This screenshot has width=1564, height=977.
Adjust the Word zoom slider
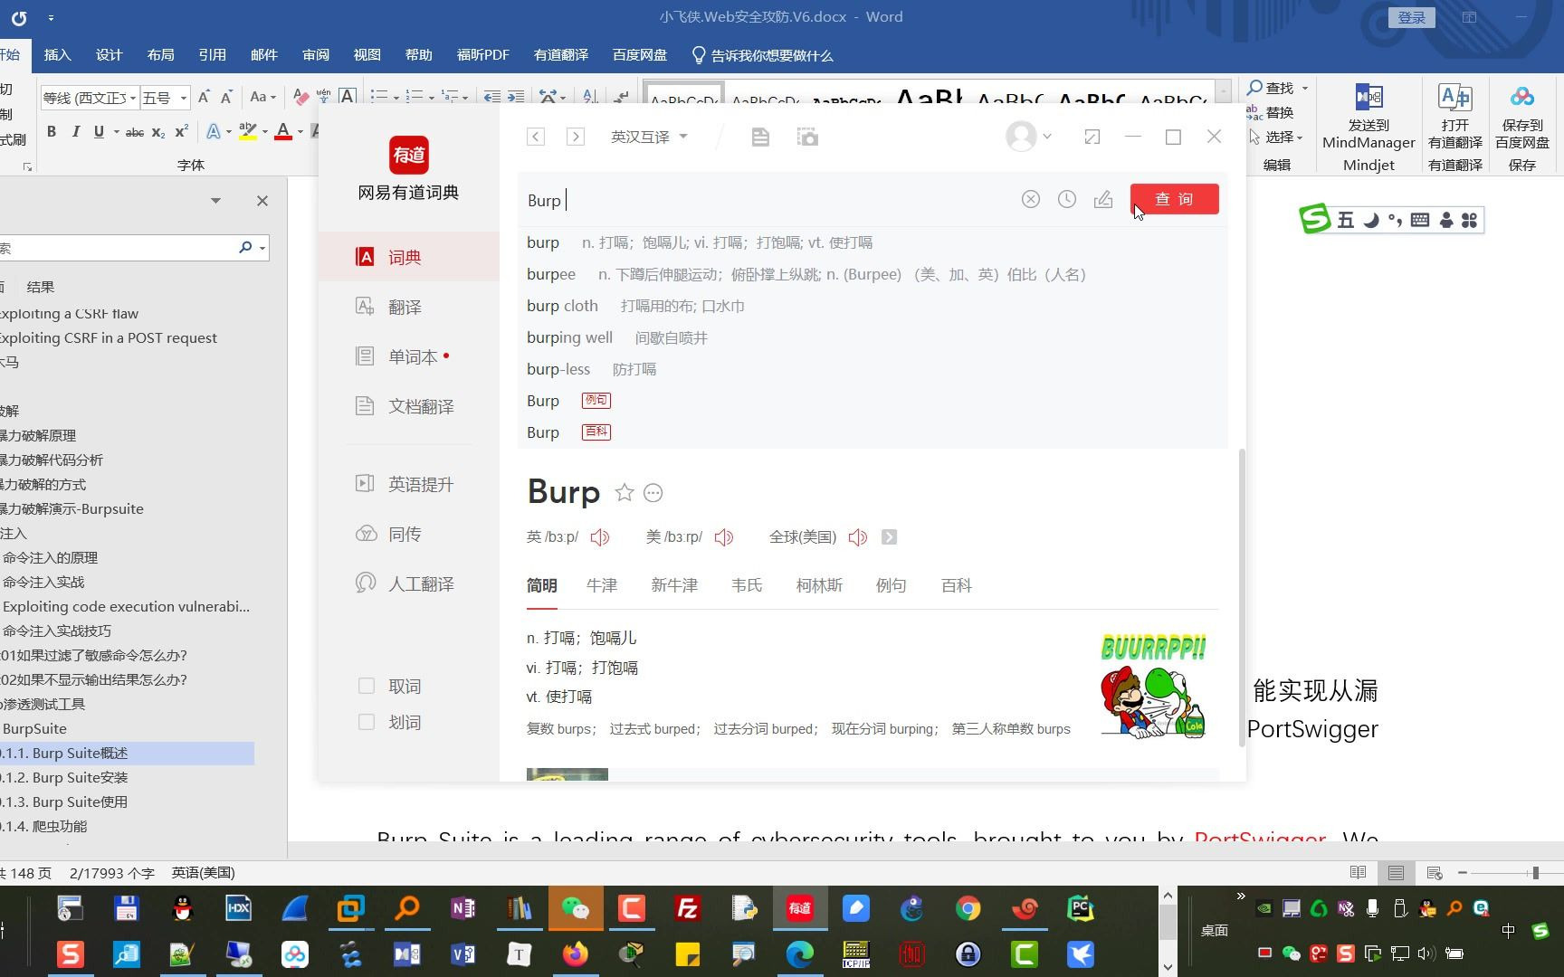click(1536, 872)
